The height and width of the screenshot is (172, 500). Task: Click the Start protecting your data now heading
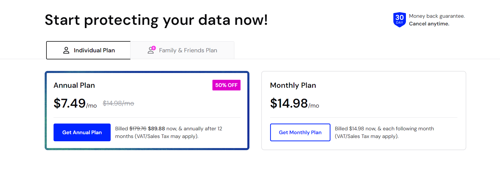(x=156, y=20)
